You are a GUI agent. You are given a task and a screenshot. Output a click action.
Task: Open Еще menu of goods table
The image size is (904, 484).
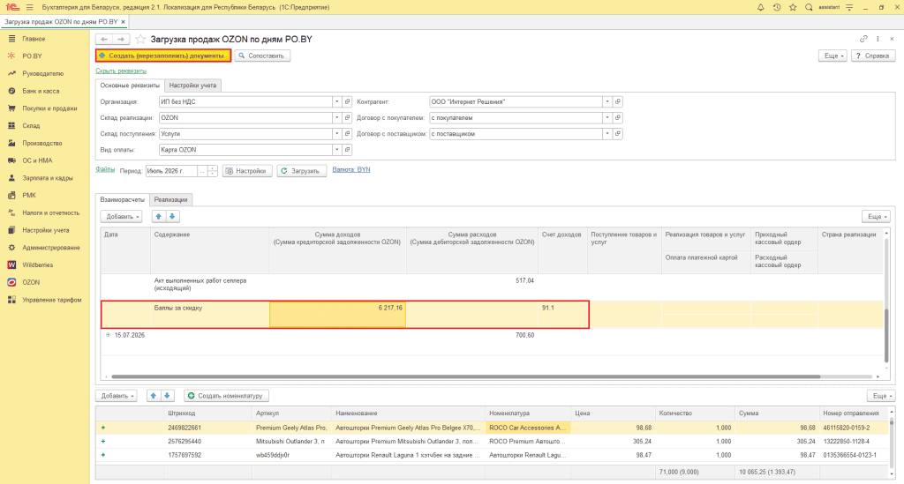pos(881,396)
